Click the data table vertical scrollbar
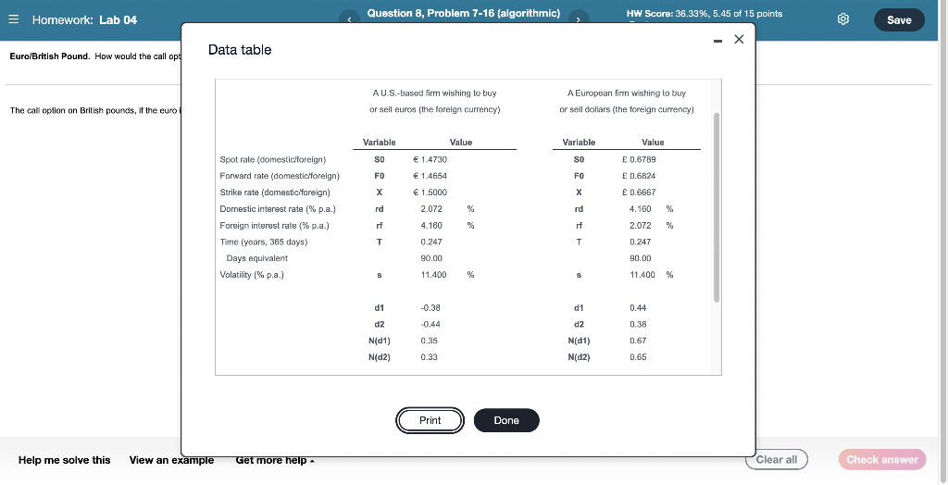948x485 pixels. (x=717, y=207)
